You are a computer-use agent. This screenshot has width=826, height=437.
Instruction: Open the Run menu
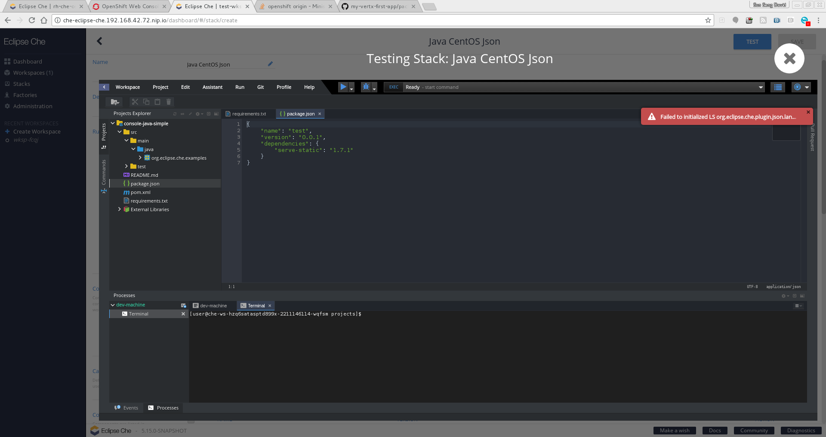pyautogui.click(x=240, y=87)
